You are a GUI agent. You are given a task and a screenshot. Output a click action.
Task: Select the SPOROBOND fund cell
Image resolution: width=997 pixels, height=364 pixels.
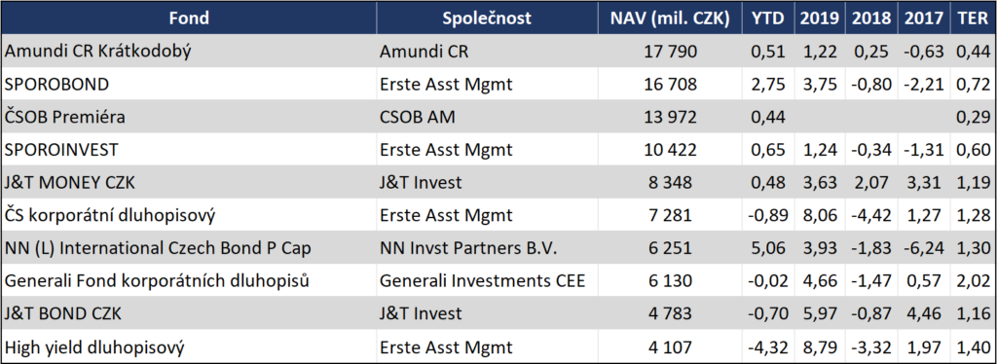(189, 84)
